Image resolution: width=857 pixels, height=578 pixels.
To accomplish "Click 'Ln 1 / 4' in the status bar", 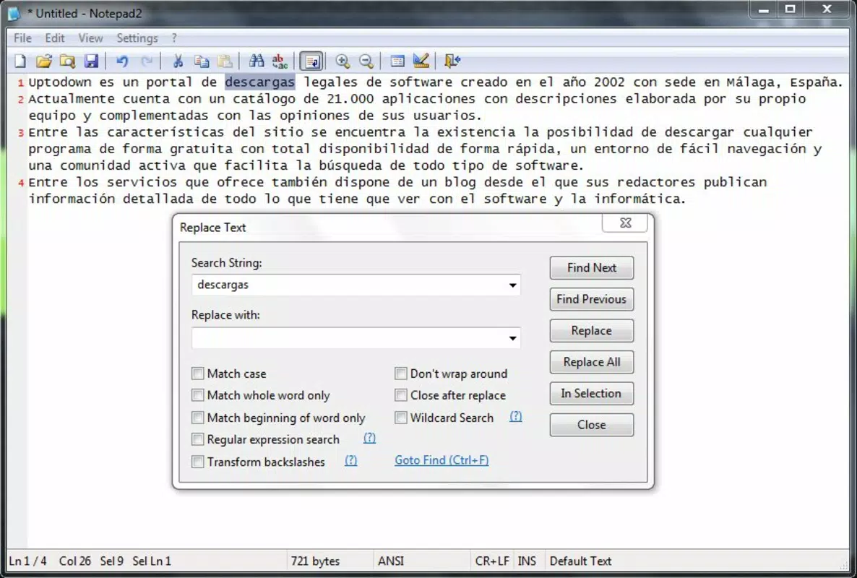I will (28, 561).
